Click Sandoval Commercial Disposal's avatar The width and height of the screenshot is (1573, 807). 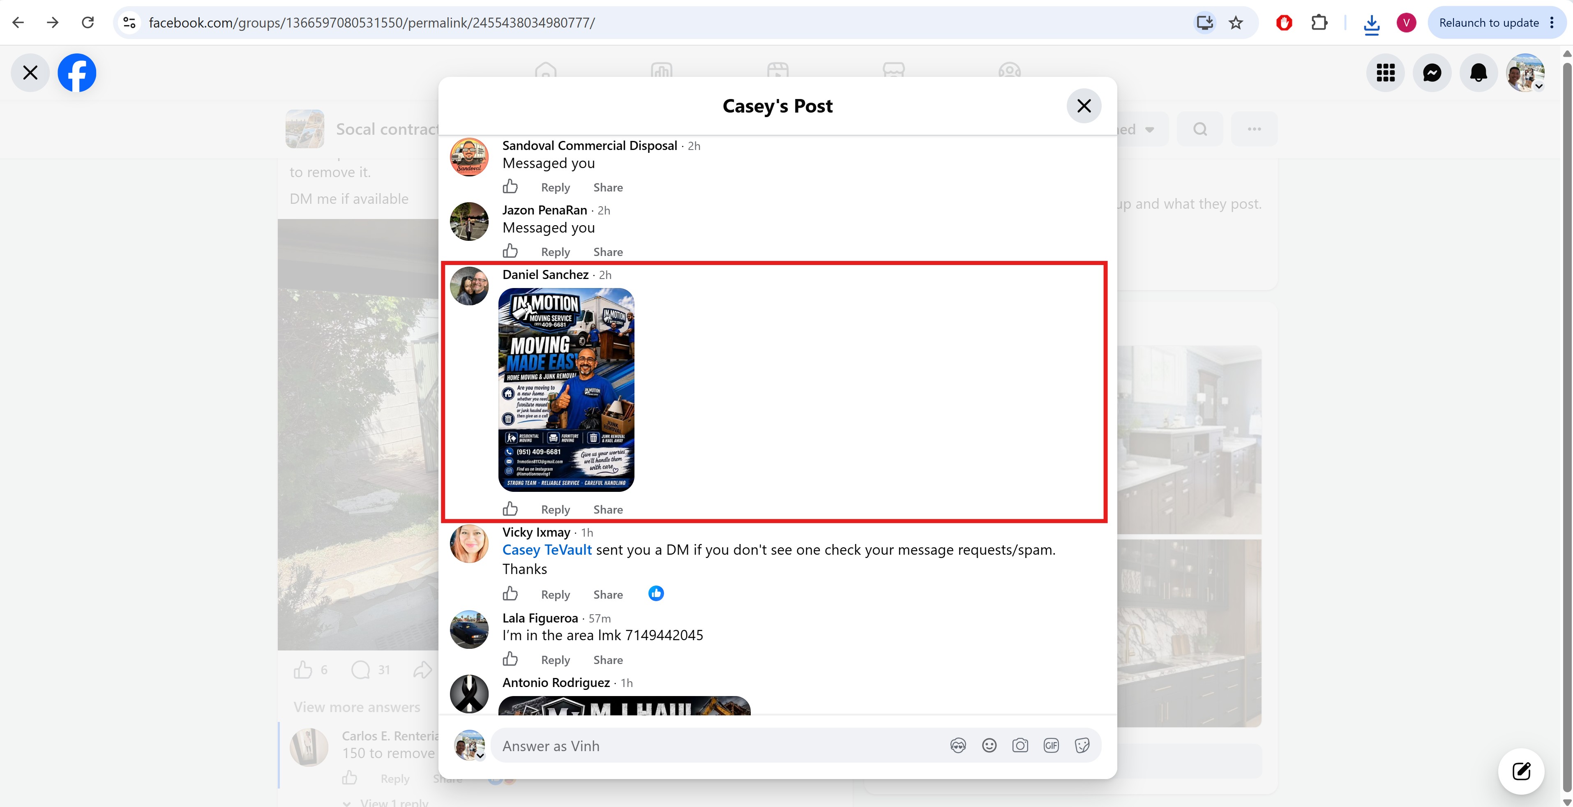coord(469,157)
